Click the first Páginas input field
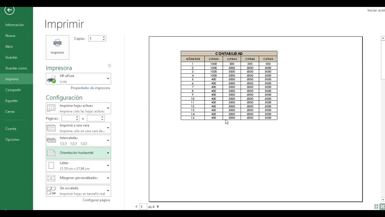This screenshot has width=385, height=217. tap(69, 118)
